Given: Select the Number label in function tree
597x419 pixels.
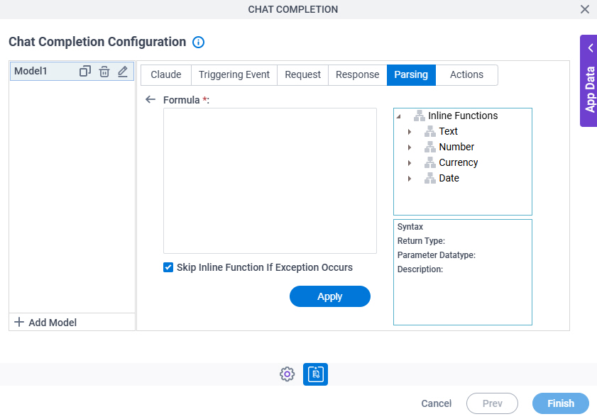Looking at the screenshot, I should [x=456, y=147].
